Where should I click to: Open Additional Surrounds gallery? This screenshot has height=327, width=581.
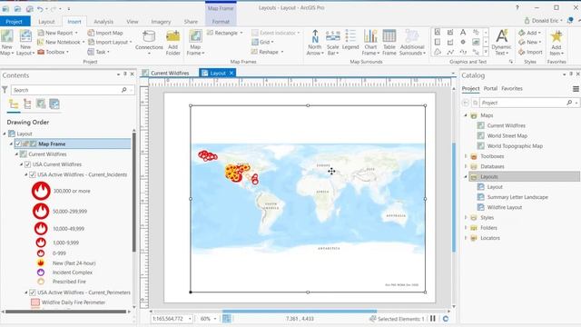tap(412, 43)
